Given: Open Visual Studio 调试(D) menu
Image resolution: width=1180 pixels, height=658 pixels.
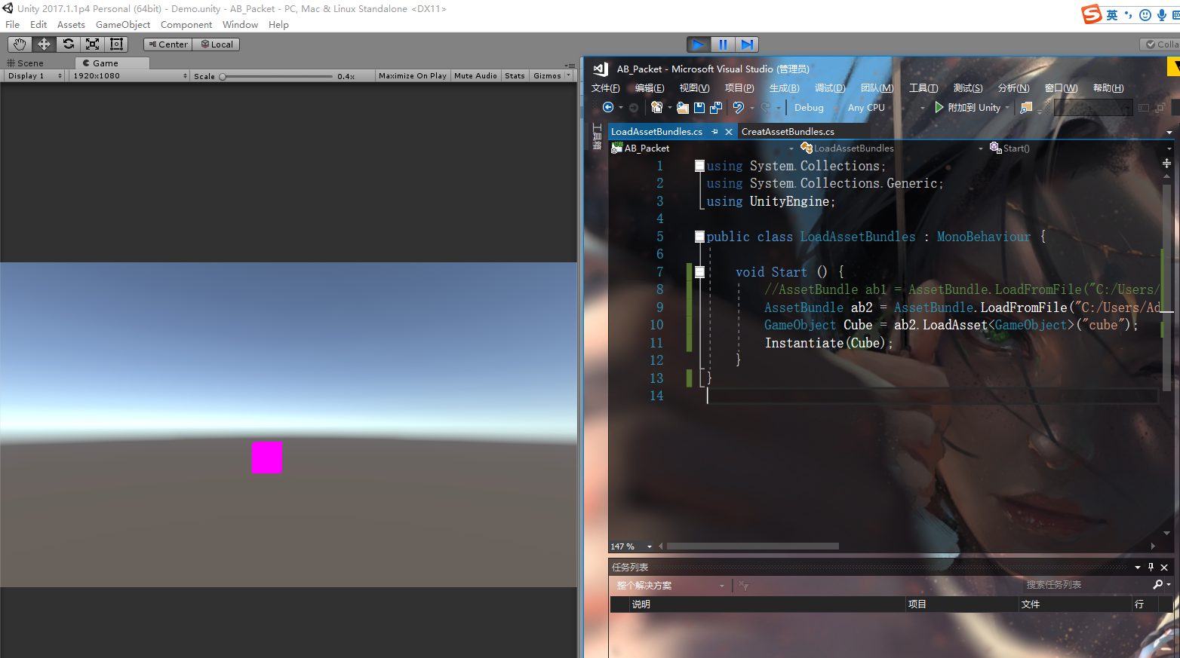Looking at the screenshot, I should point(830,88).
